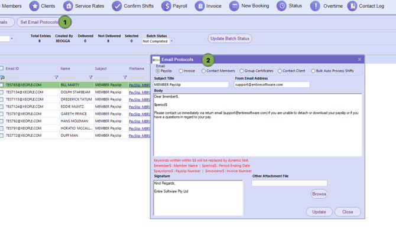Open Payroll via the dollar icon

166,6
